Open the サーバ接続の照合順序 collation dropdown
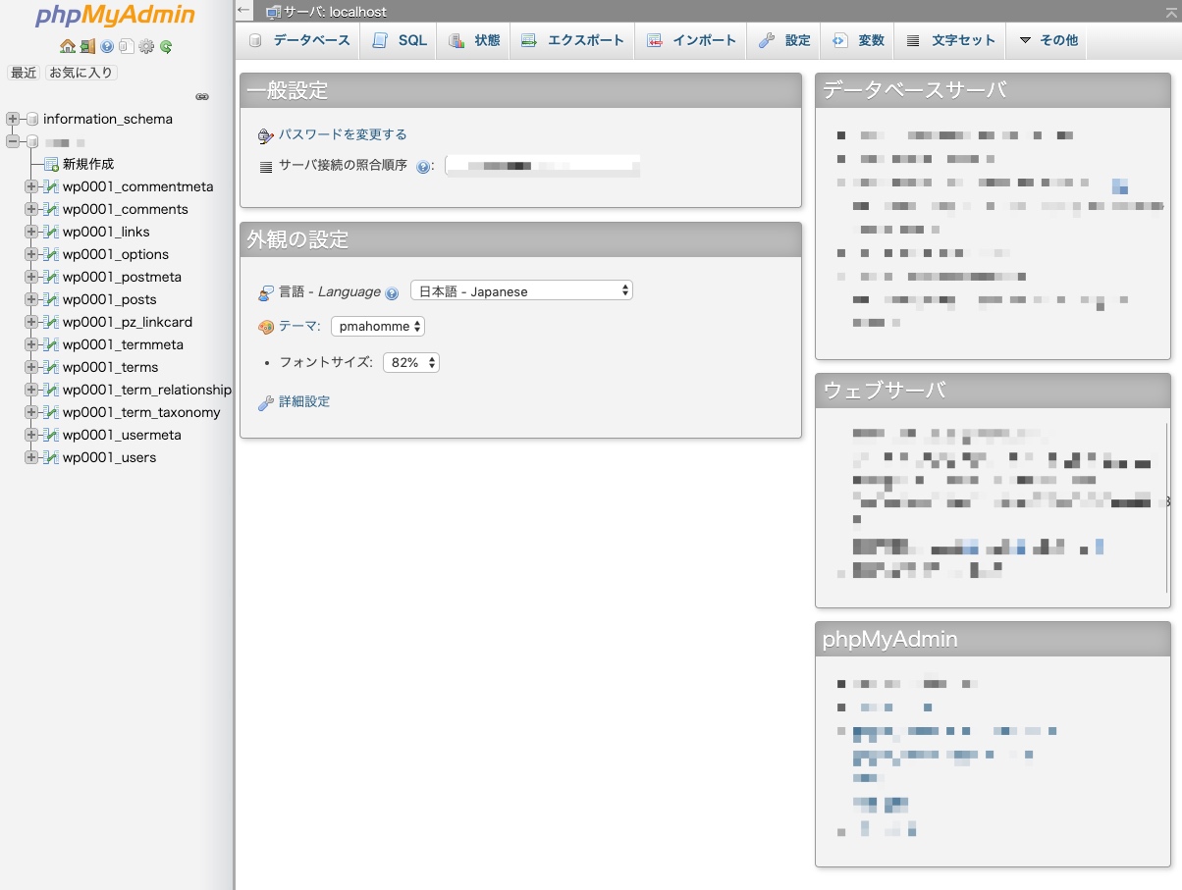This screenshot has height=890, width=1182. pyautogui.click(x=543, y=166)
